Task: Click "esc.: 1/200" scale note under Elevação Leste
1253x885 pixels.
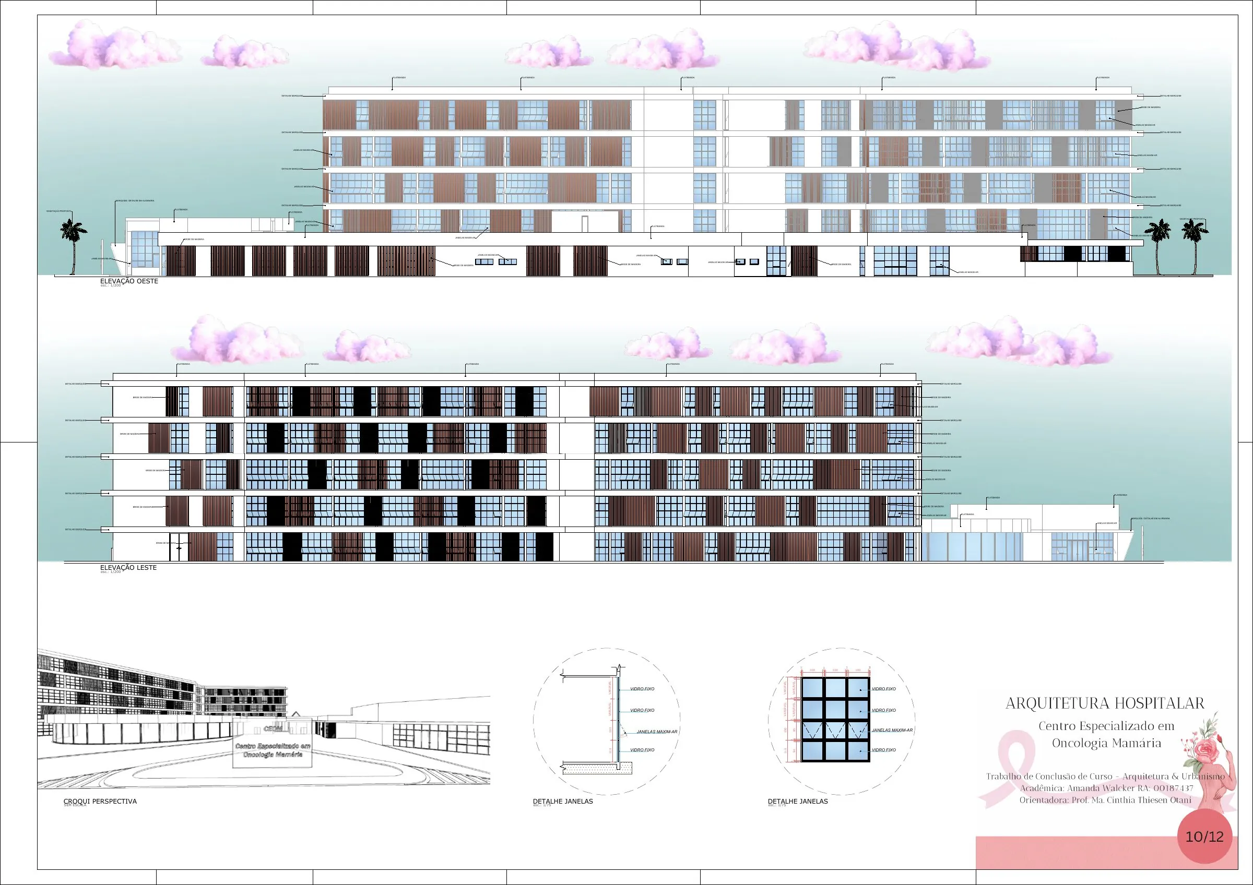Action: 111,572
